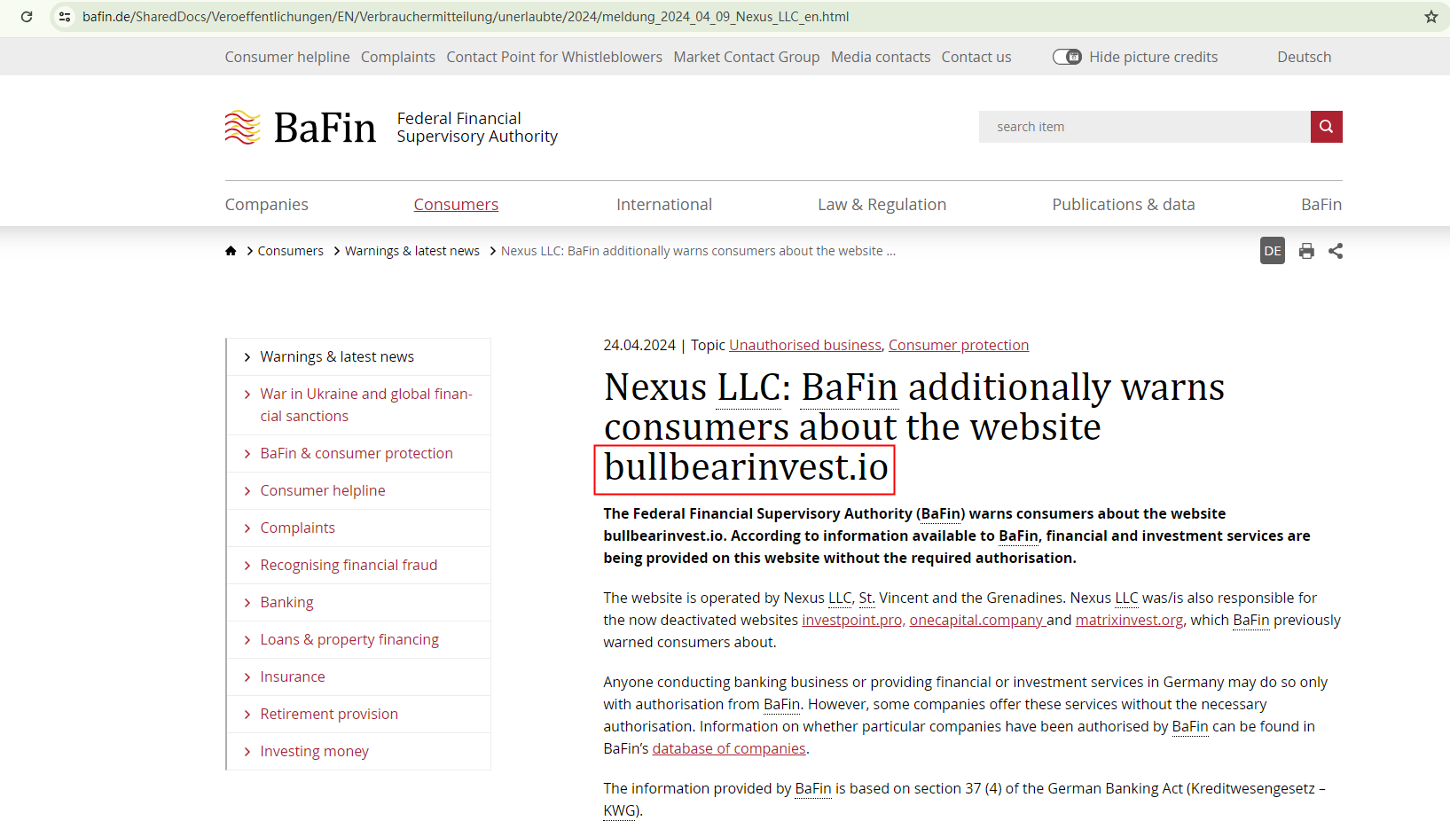Expand Loans & property financing chevron
Viewport: 1450px width, 821px height.
tap(247, 640)
